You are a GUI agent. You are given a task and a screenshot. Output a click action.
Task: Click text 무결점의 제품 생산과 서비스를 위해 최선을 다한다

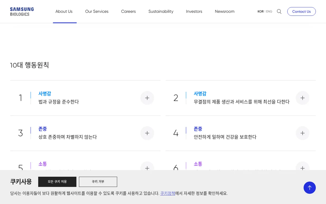coord(242,102)
